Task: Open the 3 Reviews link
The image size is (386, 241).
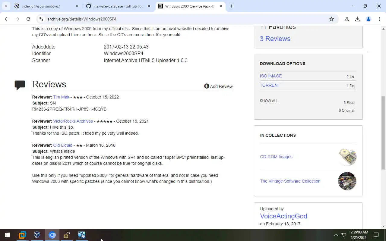Action: [275, 39]
